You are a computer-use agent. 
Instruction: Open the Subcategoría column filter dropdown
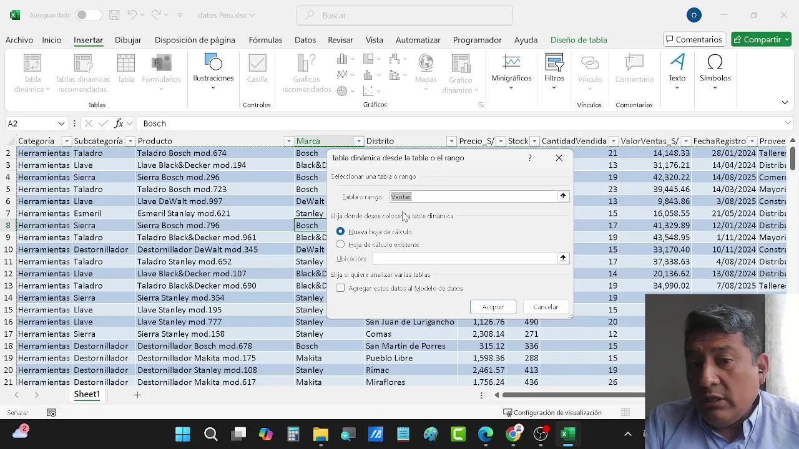tap(130, 141)
